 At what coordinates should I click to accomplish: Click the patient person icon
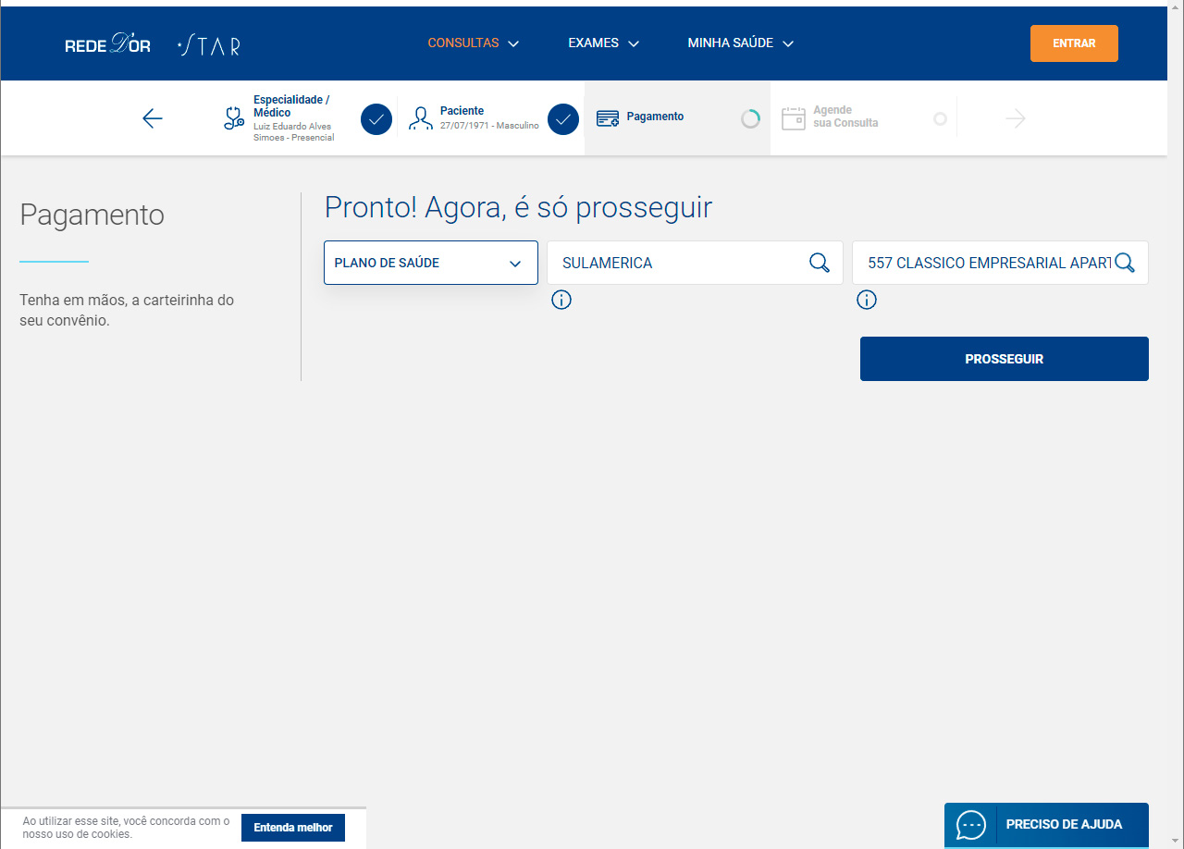[x=421, y=117]
